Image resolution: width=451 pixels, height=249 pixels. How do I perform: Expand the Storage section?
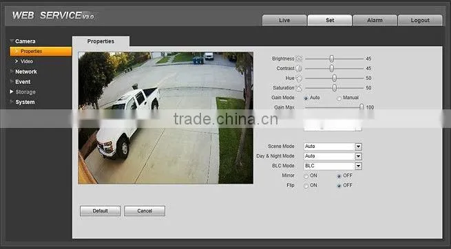[12, 91]
